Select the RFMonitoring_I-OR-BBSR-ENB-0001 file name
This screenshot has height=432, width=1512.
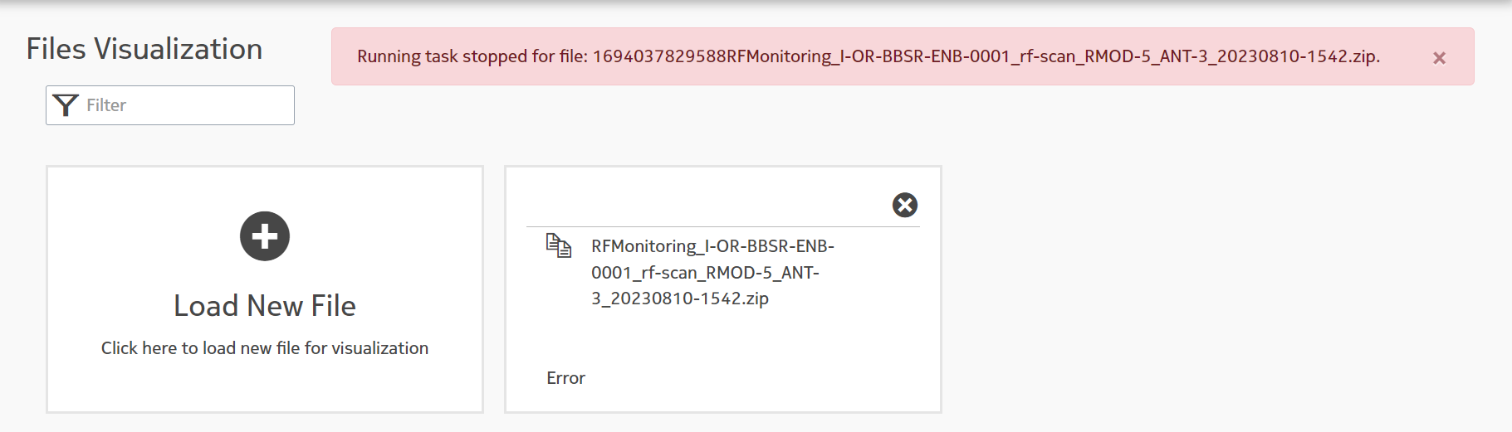point(712,272)
